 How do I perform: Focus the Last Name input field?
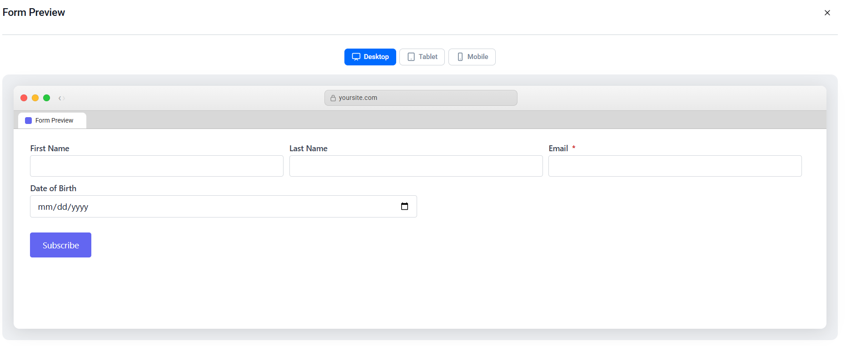click(x=416, y=166)
